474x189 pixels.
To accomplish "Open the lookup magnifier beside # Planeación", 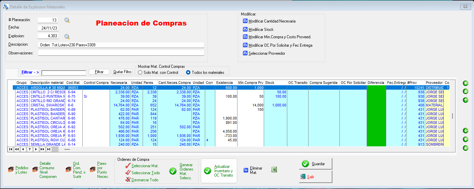I will tap(67, 20).
